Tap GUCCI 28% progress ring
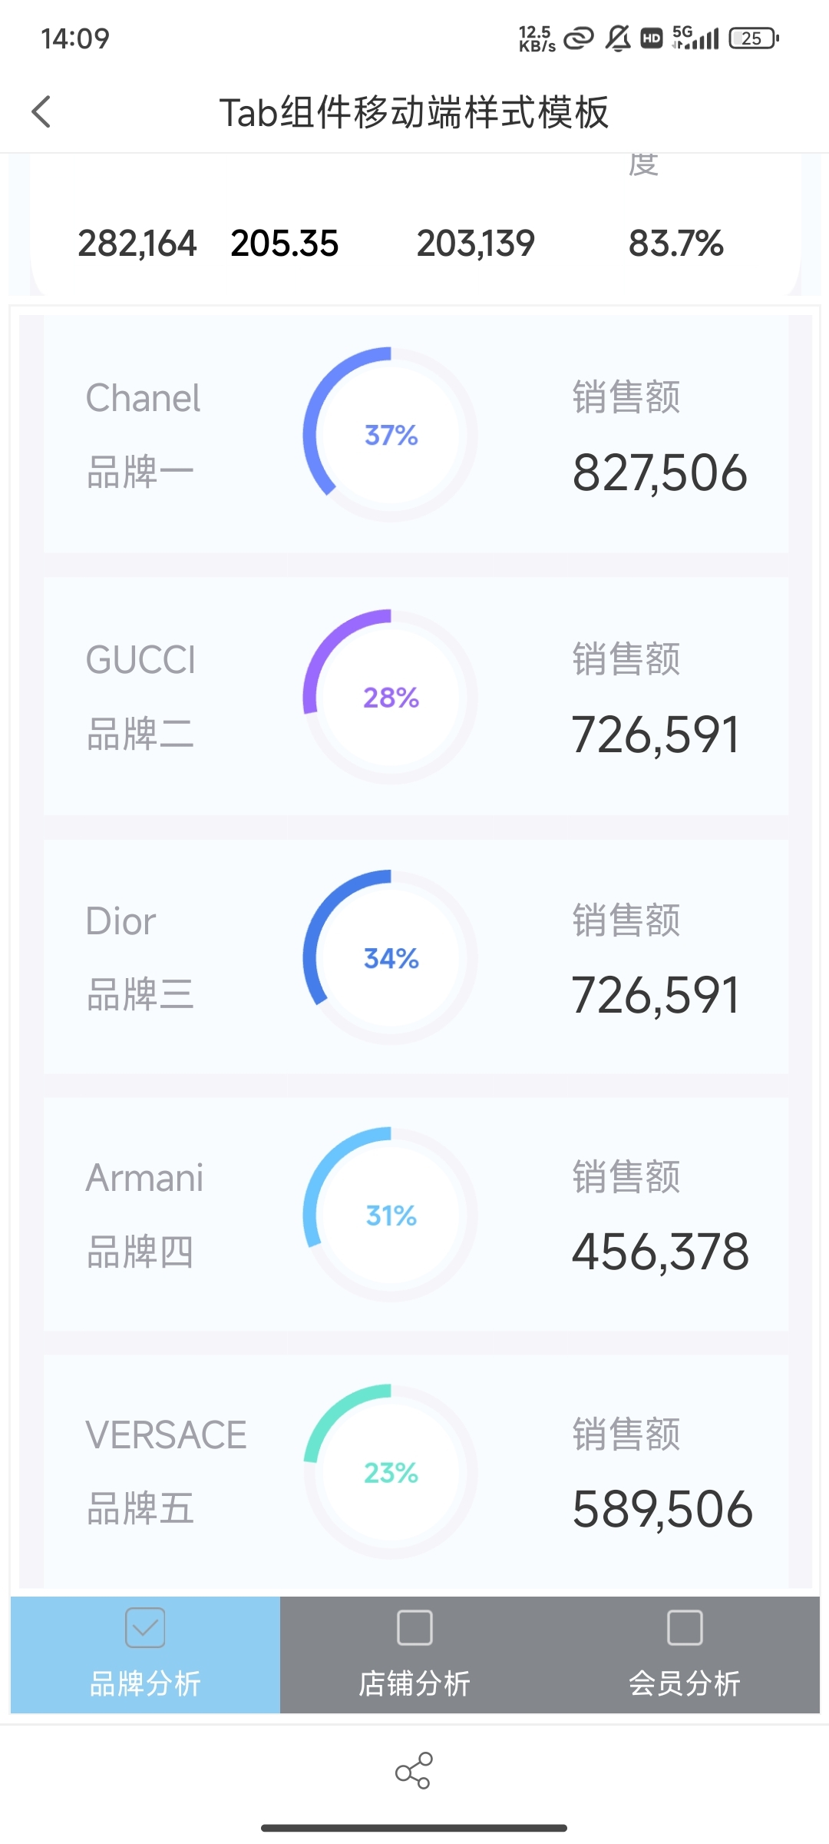This screenshot has width=829, height=1844. [391, 697]
